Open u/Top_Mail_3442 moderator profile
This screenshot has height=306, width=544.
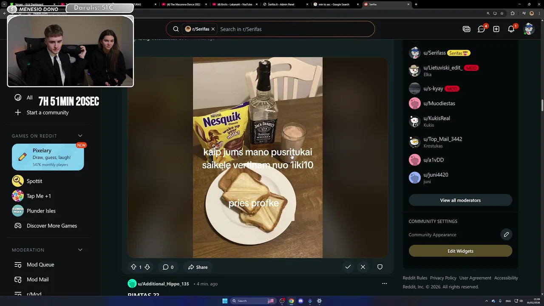pyautogui.click(x=442, y=139)
